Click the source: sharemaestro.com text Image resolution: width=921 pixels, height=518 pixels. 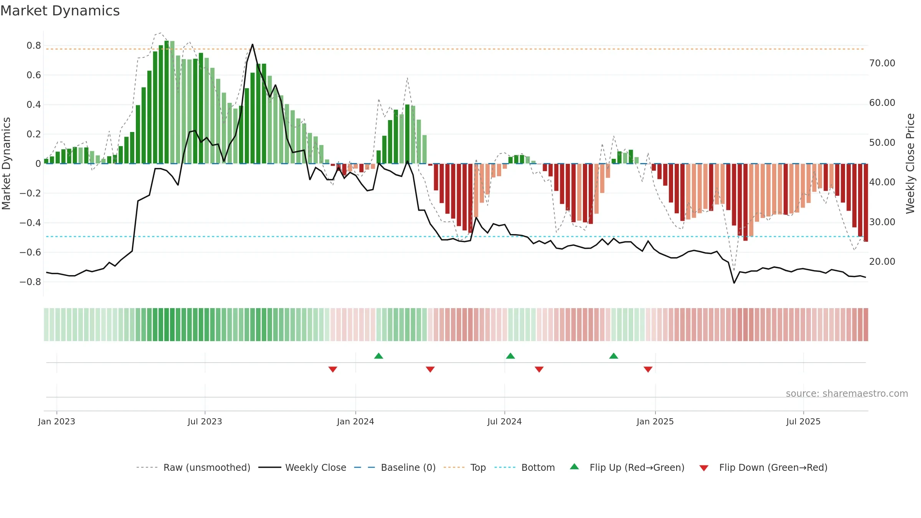[x=847, y=393]
